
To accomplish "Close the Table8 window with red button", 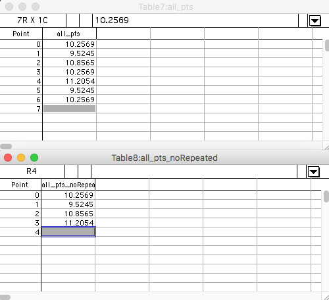I will [8, 158].
